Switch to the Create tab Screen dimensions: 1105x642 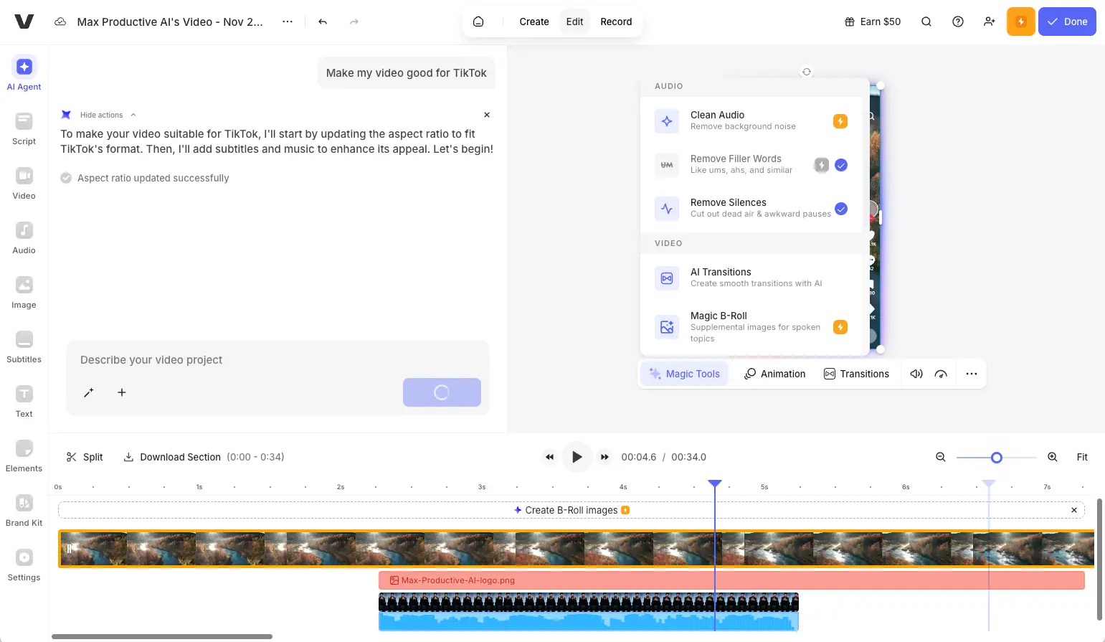point(533,22)
